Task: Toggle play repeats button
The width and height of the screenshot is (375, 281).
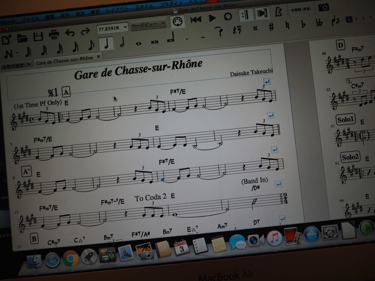Action: [x=245, y=15]
